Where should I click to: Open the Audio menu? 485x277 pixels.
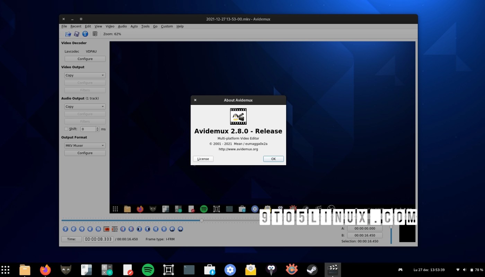click(122, 26)
